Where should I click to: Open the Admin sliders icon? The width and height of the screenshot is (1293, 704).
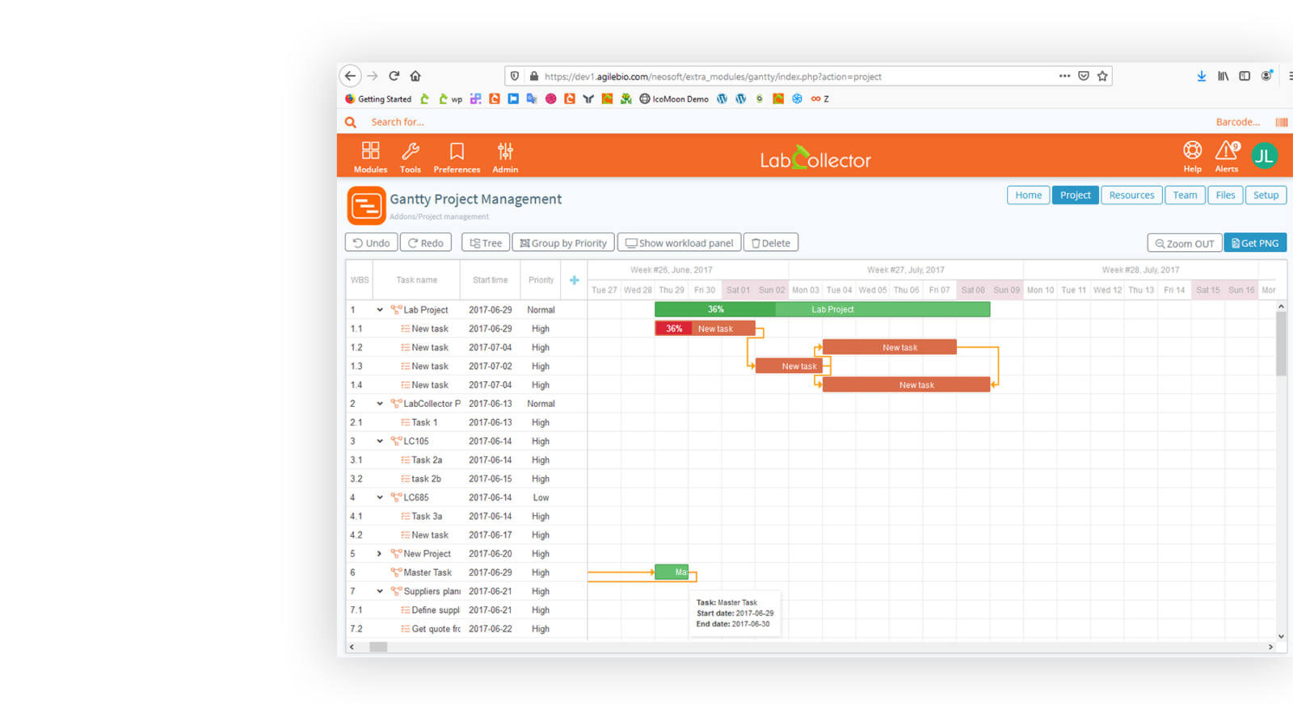505,151
